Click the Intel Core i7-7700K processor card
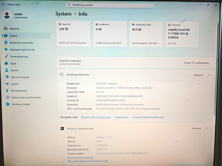222x166 pixels. [x=182, y=35]
